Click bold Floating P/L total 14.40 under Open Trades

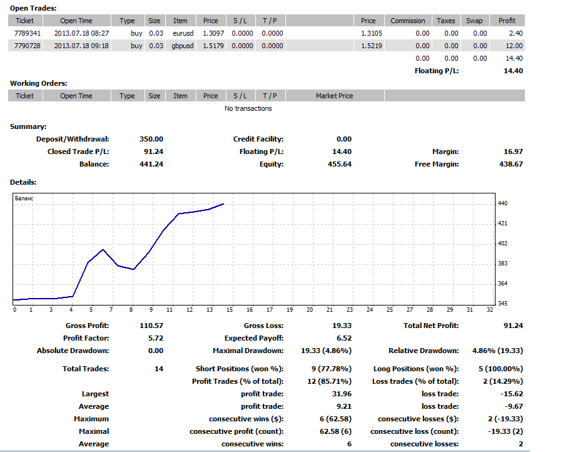[514, 71]
